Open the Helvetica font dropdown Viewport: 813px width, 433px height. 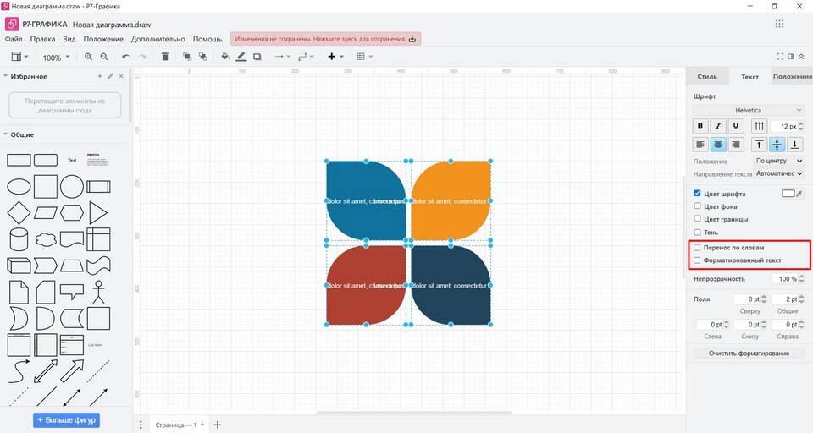click(x=748, y=110)
